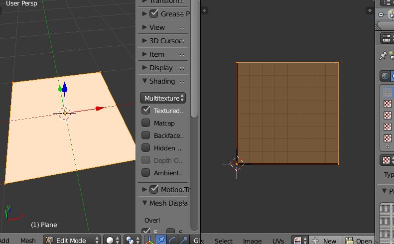Click the top-left UV vertex of the plane
The image size is (394, 244).
coord(237,62)
